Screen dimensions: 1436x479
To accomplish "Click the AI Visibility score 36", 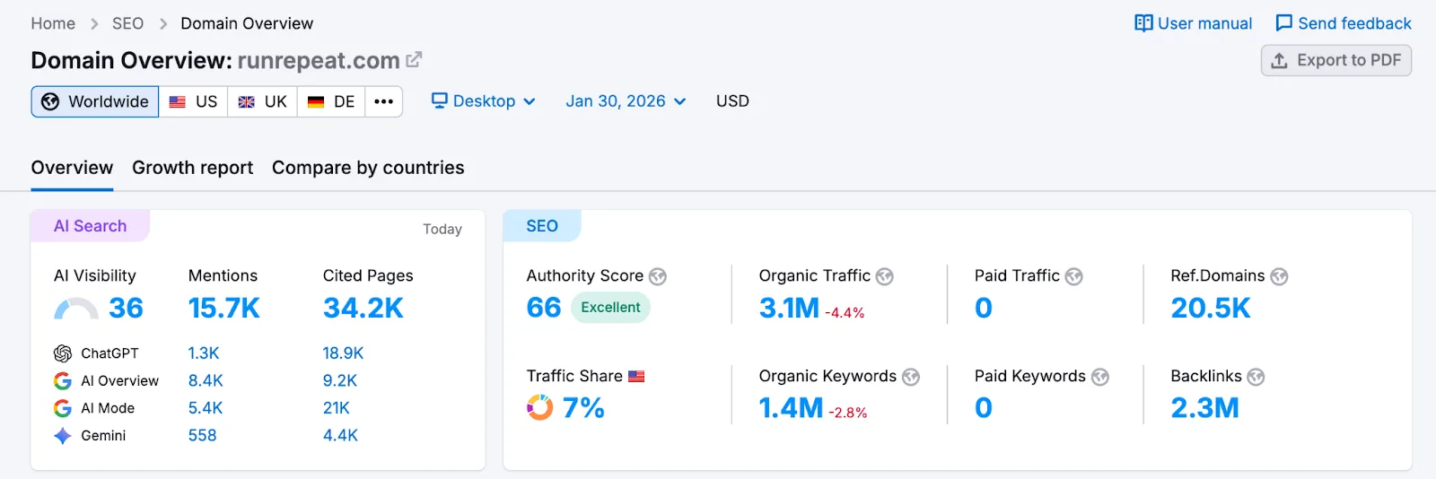I will pyautogui.click(x=126, y=309).
